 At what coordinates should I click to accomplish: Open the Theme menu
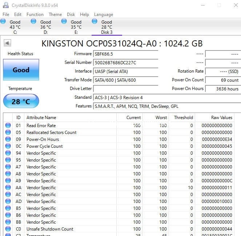click(55, 15)
